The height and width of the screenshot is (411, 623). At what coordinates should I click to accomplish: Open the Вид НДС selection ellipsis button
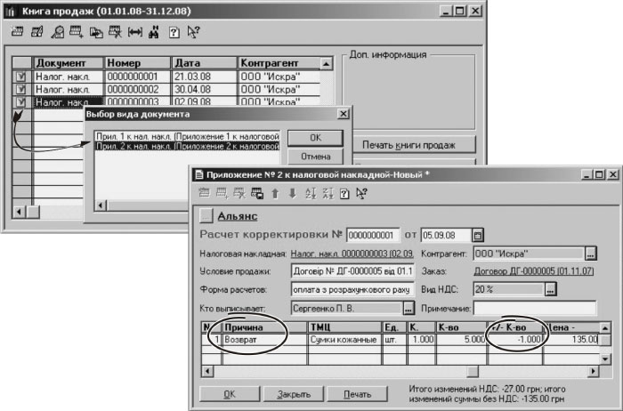[550, 289]
